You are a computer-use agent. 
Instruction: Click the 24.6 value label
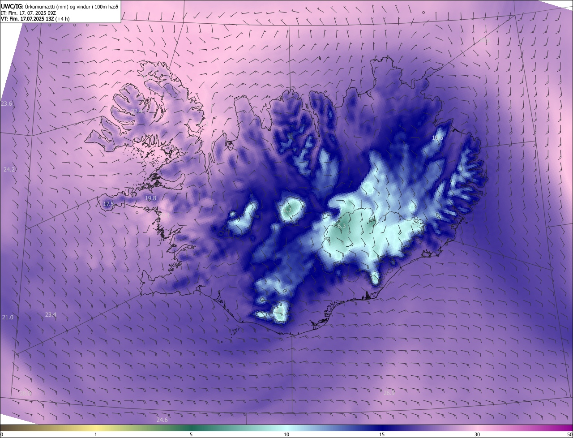click(162, 420)
